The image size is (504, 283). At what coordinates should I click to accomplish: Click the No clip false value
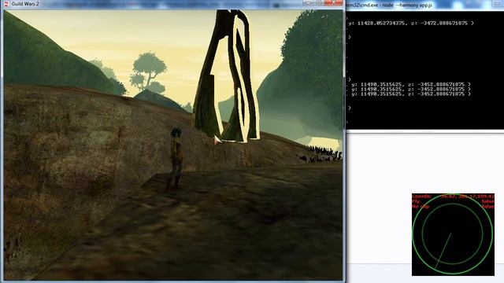click(488, 206)
